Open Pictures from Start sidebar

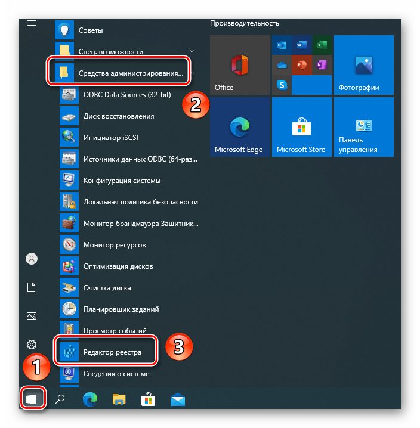click(32, 316)
